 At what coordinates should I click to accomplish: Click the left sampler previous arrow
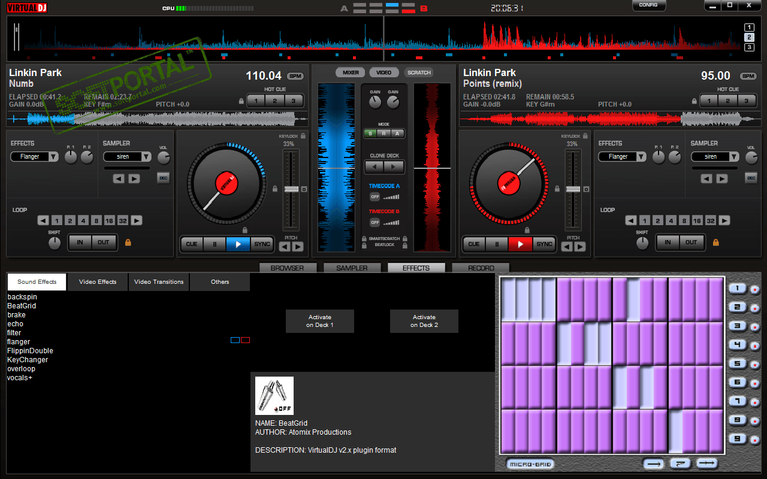[119, 178]
